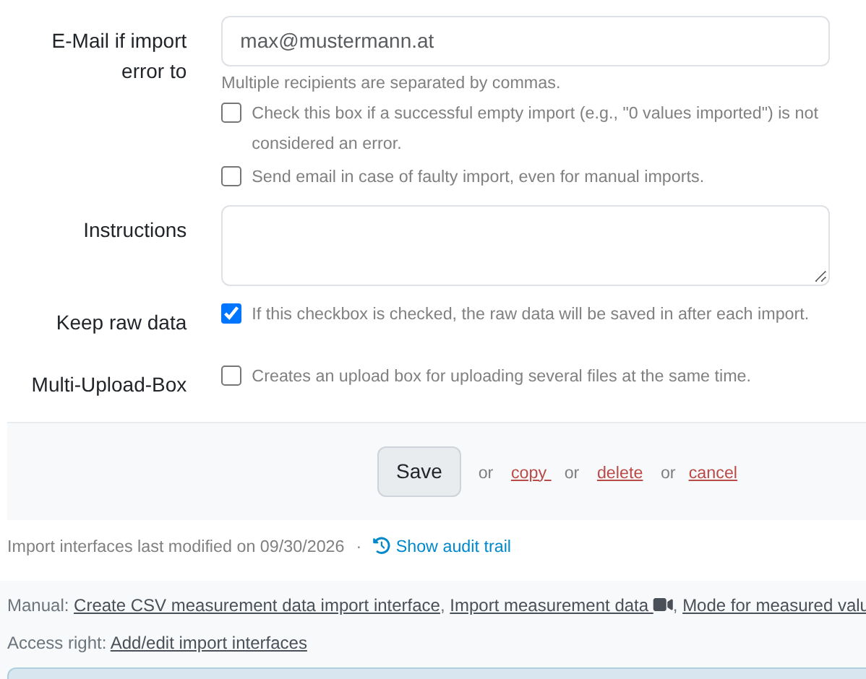
Task: Click the E-Mail if import error to label
Action: (119, 56)
